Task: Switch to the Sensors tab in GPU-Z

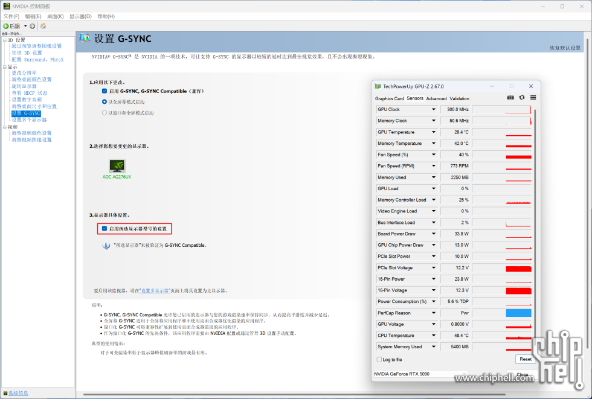Action: 415,98
